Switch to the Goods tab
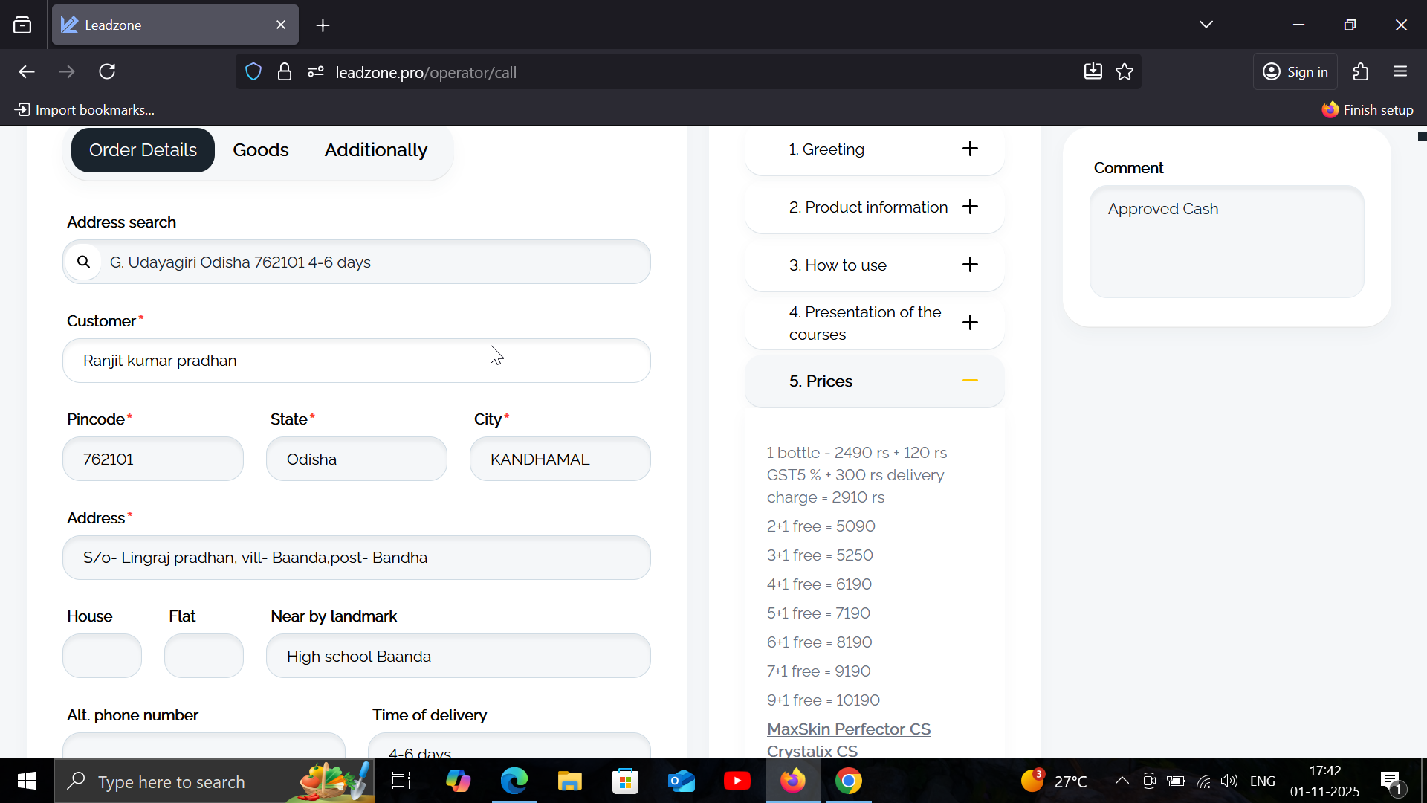This screenshot has width=1427, height=803. tap(260, 150)
